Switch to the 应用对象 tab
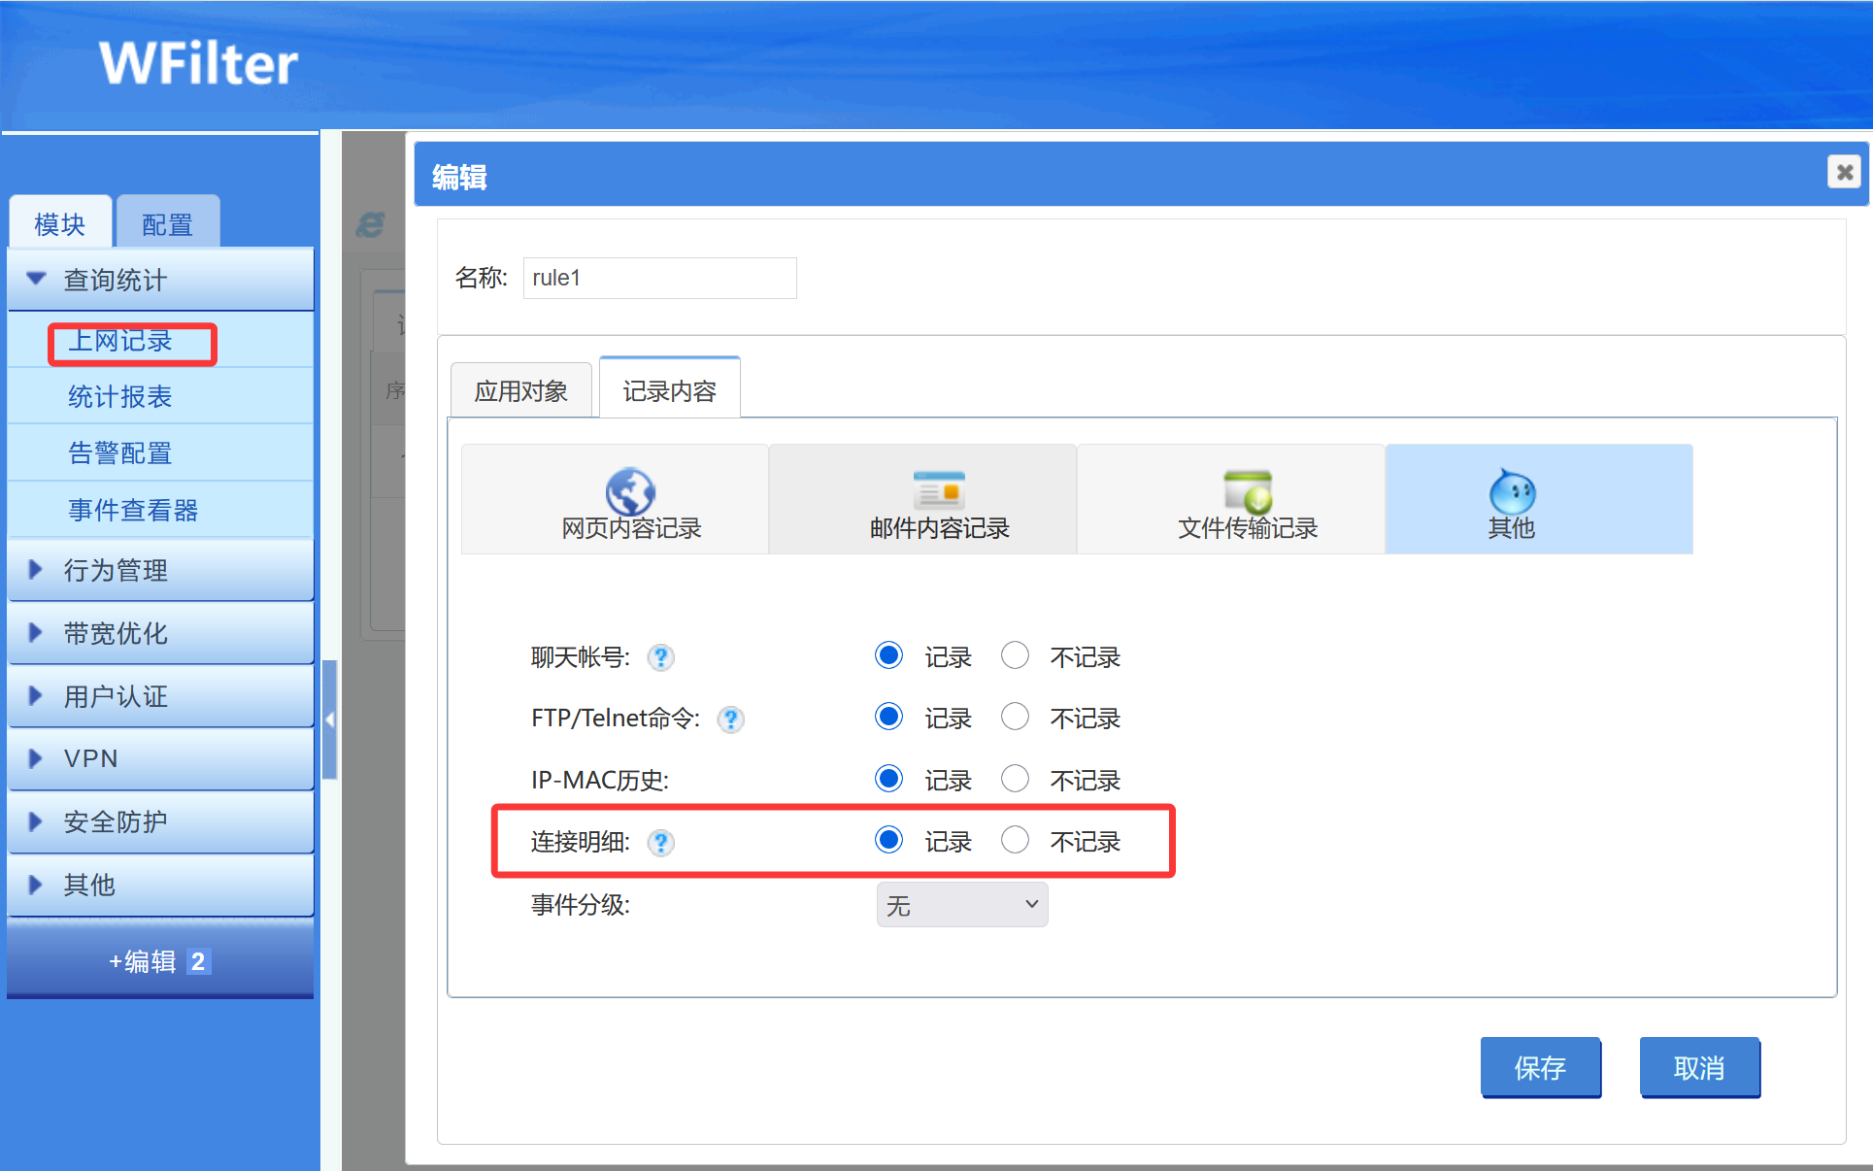Screen dimensions: 1873x1171 [x=521, y=391]
